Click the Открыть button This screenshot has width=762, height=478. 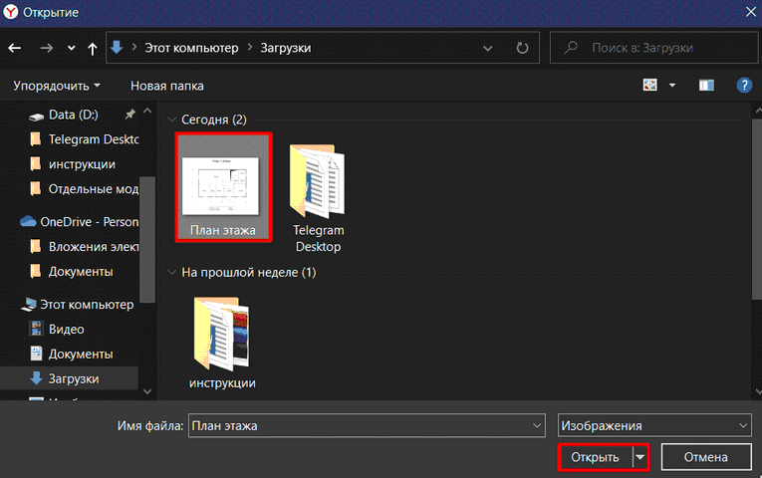coord(595,458)
